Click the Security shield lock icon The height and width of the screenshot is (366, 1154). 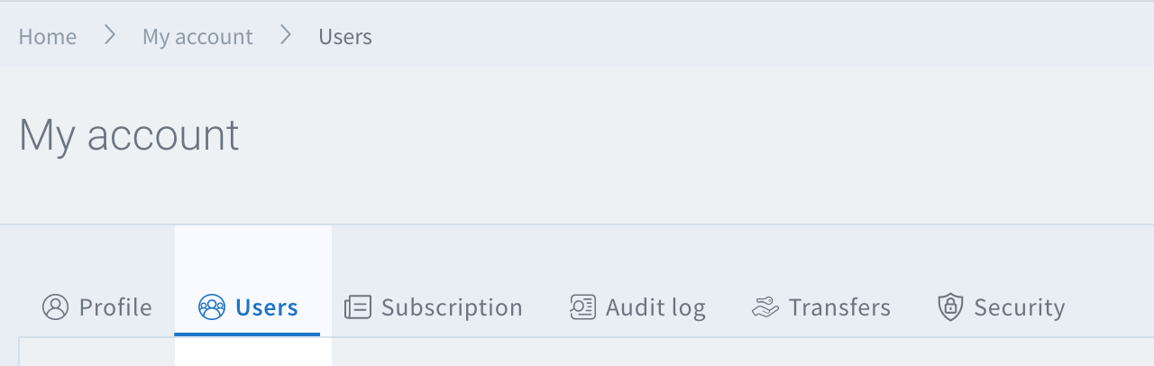950,307
